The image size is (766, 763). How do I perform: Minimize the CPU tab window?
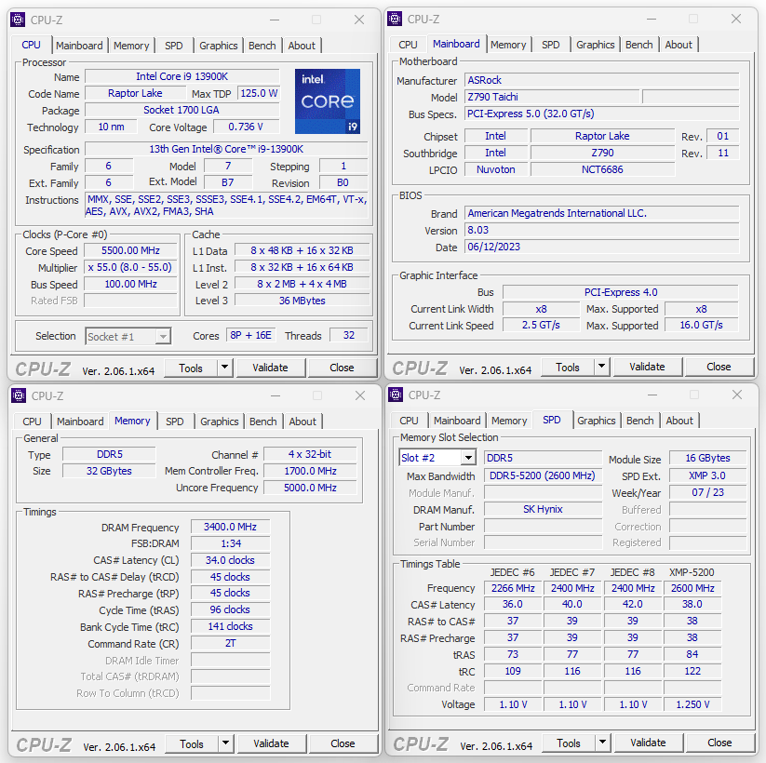[x=275, y=20]
